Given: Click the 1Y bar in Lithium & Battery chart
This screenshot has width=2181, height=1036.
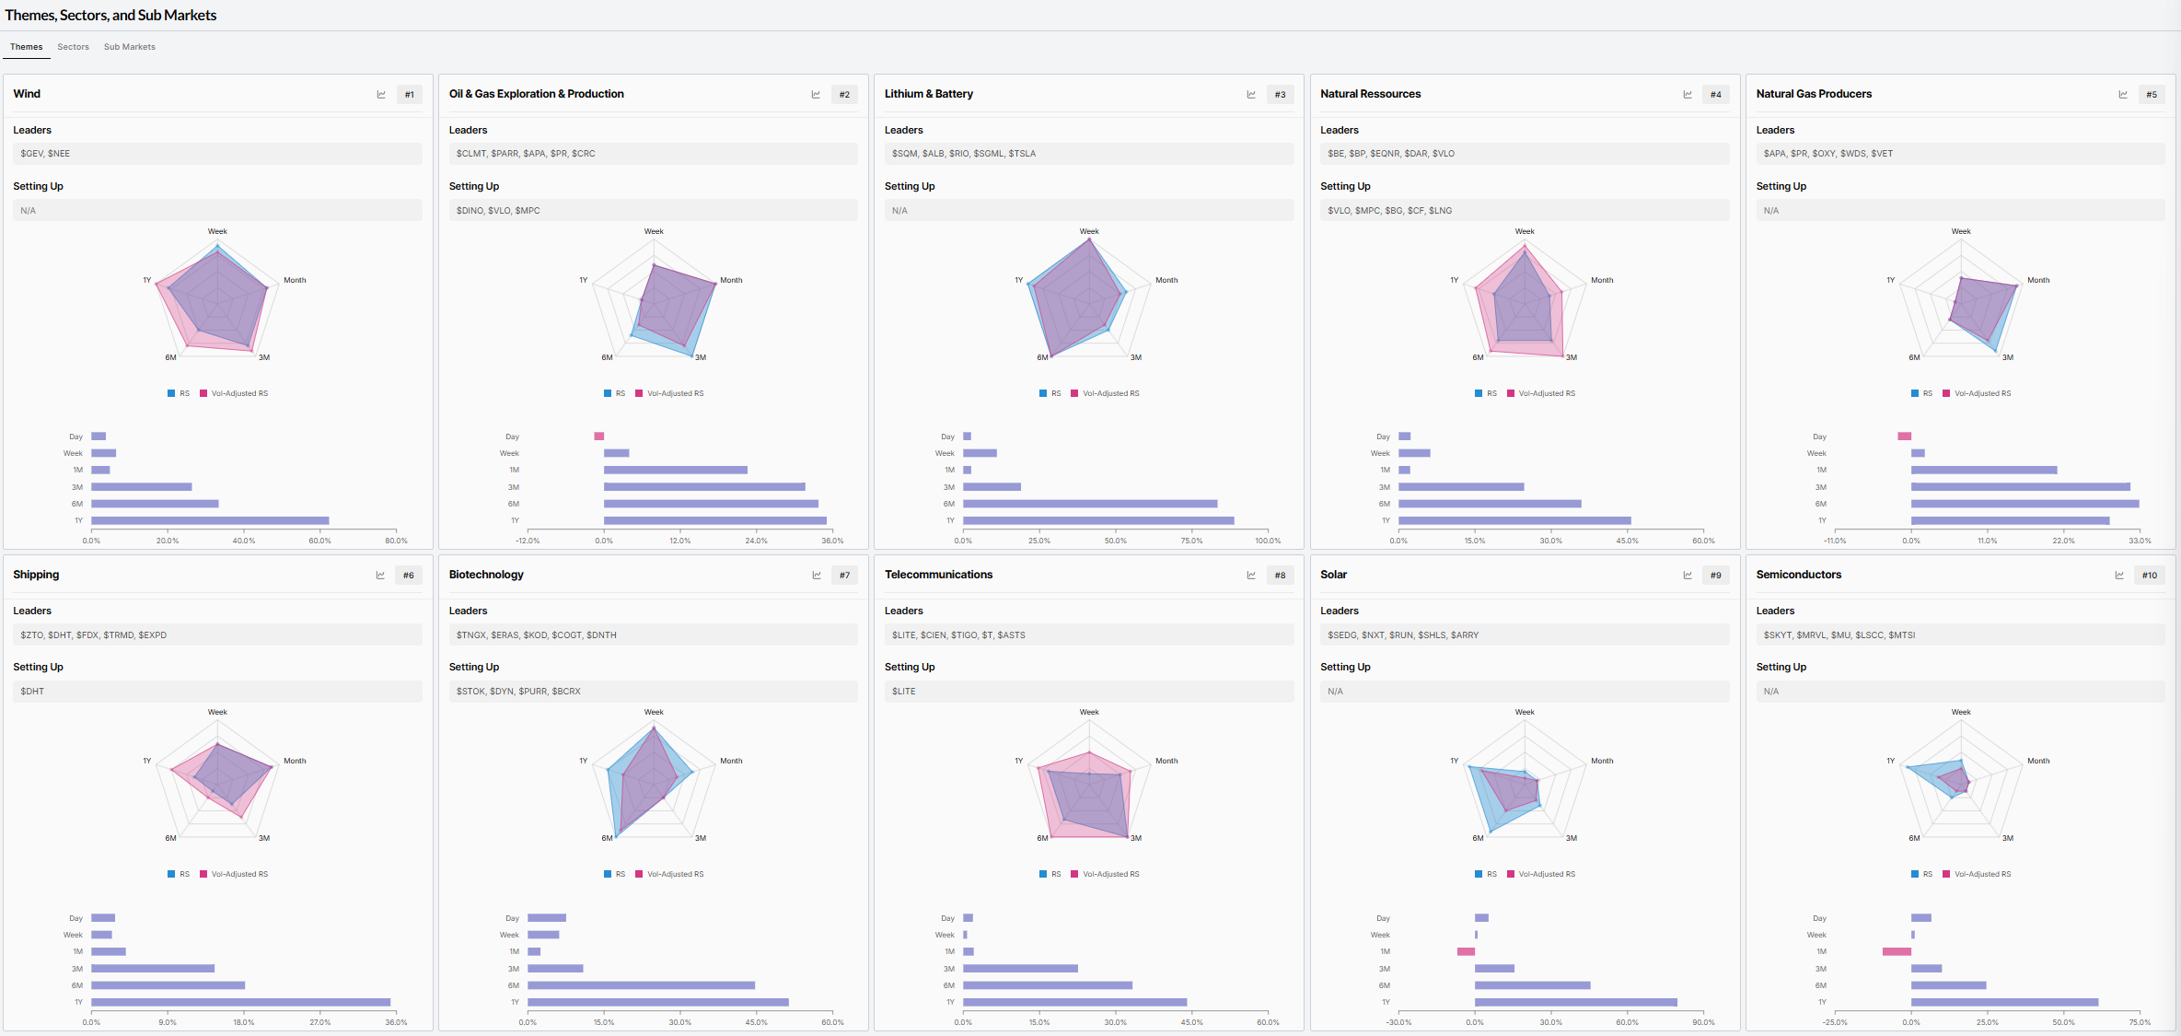Looking at the screenshot, I should click(1097, 521).
